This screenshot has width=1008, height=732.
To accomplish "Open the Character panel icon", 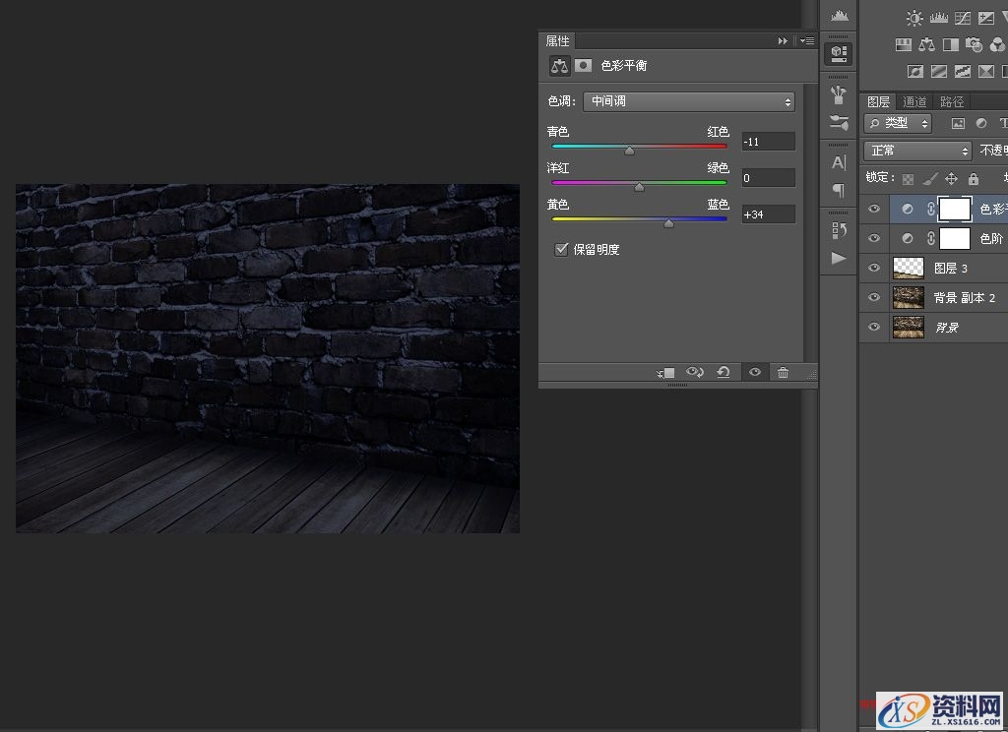I will [x=839, y=162].
